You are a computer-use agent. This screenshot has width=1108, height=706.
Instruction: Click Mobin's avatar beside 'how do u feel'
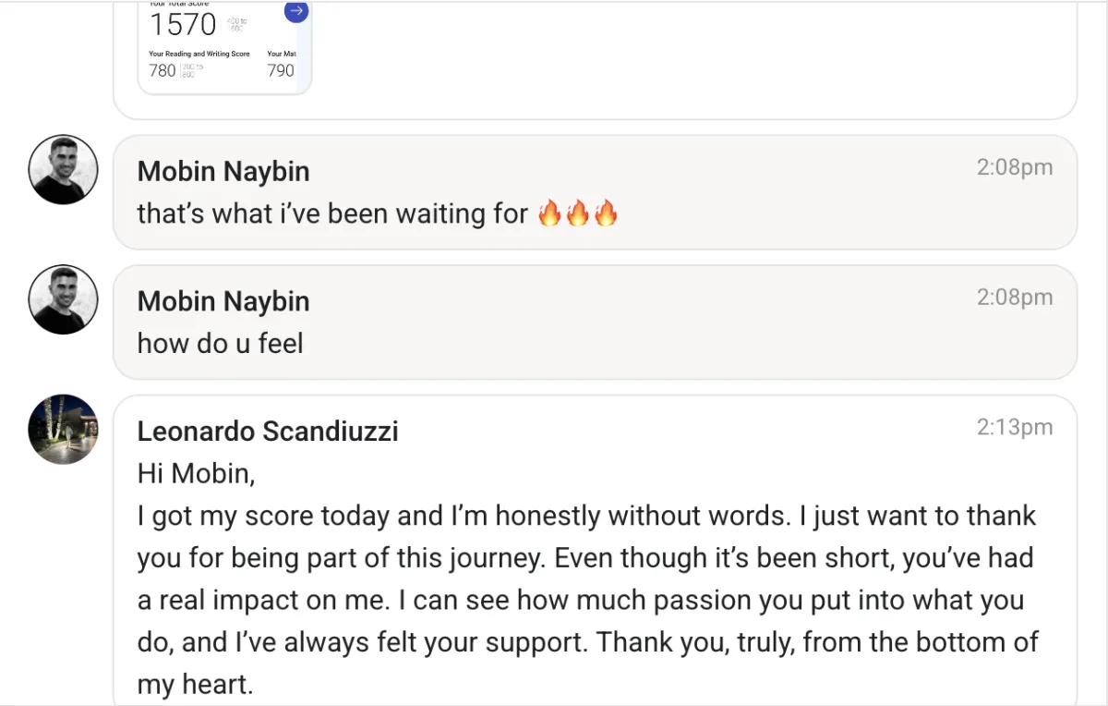point(63,299)
